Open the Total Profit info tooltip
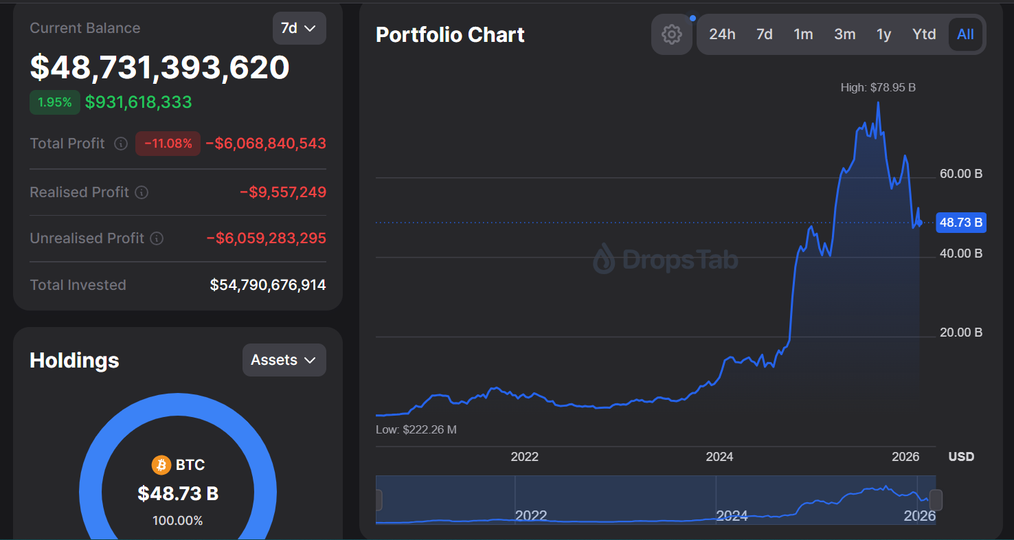This screenshot has width=1014, height=540. [x=120, y=144]
